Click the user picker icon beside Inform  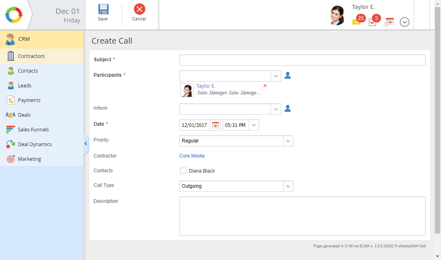click(x=287, y=109)
